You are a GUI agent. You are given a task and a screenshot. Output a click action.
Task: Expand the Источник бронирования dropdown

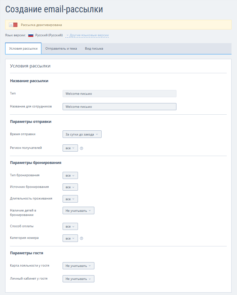pos(70,187)
